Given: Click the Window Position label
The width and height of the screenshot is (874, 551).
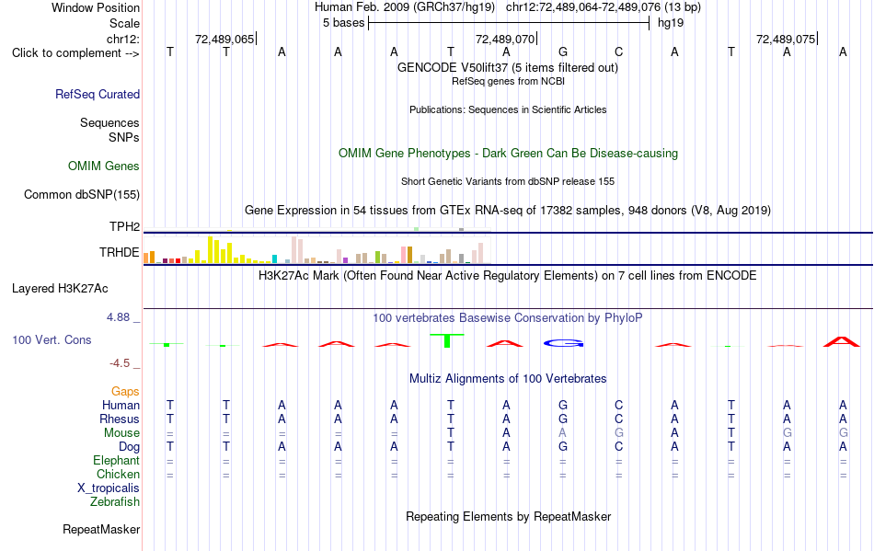Looking at the screenshot, I should click(x=96, y=7).
